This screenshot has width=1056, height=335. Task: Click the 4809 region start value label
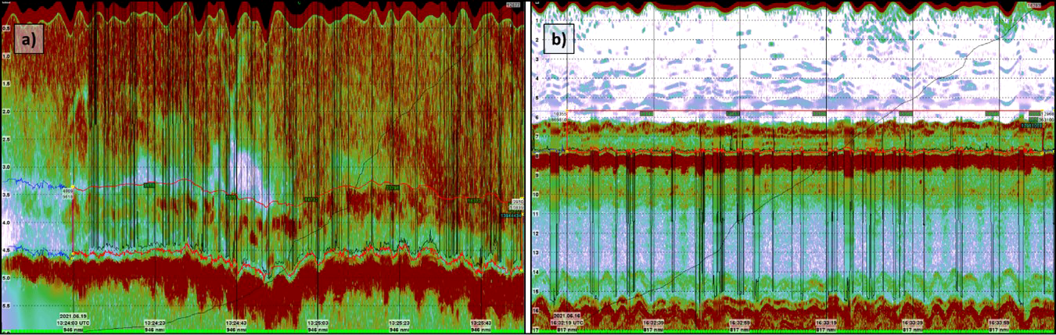67,190
